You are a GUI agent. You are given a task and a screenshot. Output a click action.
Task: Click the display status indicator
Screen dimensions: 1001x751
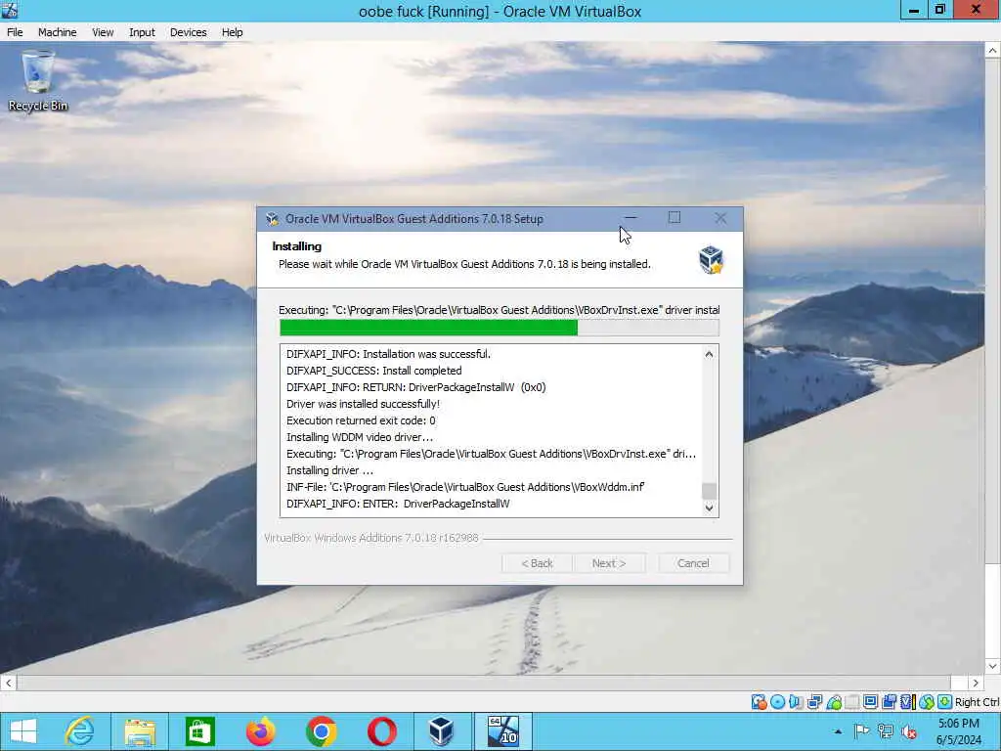(870, 702)
